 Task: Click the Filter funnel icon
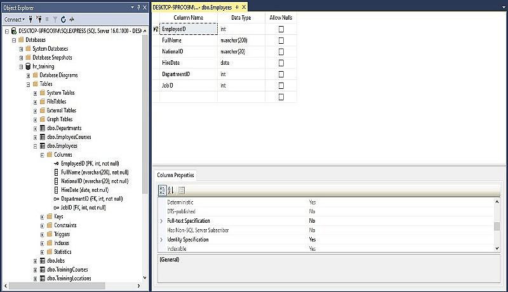55,20
